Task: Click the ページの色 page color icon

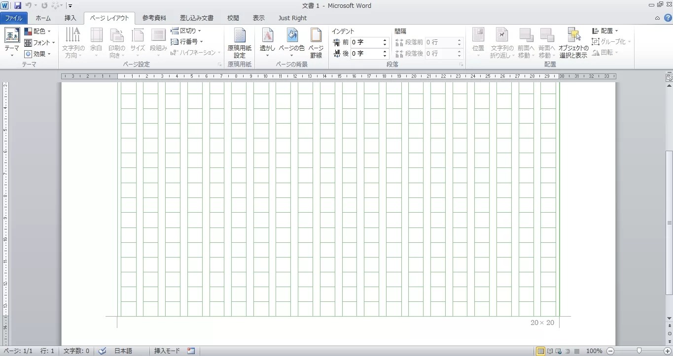Action: pos(292,35)
